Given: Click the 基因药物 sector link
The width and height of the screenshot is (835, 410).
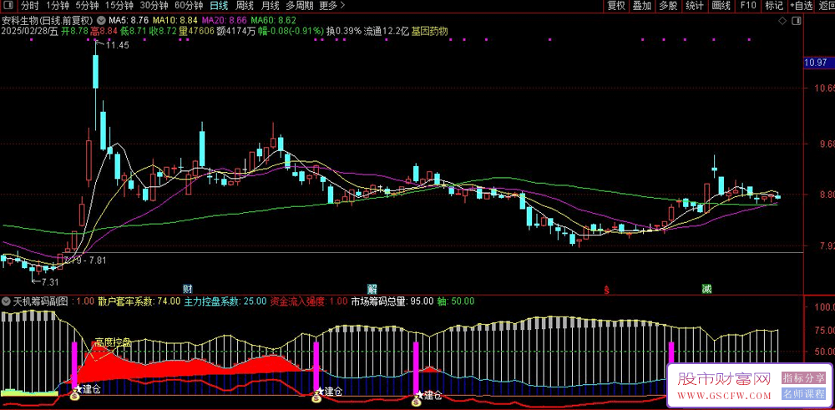Looking at the screenshot, I should pyautogui.click(x=430, y=32).
